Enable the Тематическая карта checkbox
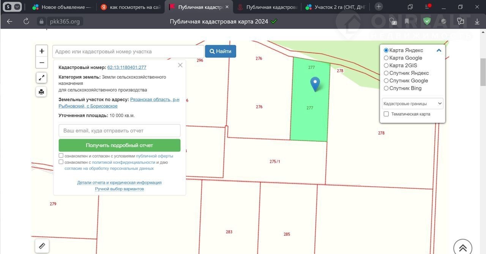The width and height of the screenshot is (486, 254). (x=386, y=114)
